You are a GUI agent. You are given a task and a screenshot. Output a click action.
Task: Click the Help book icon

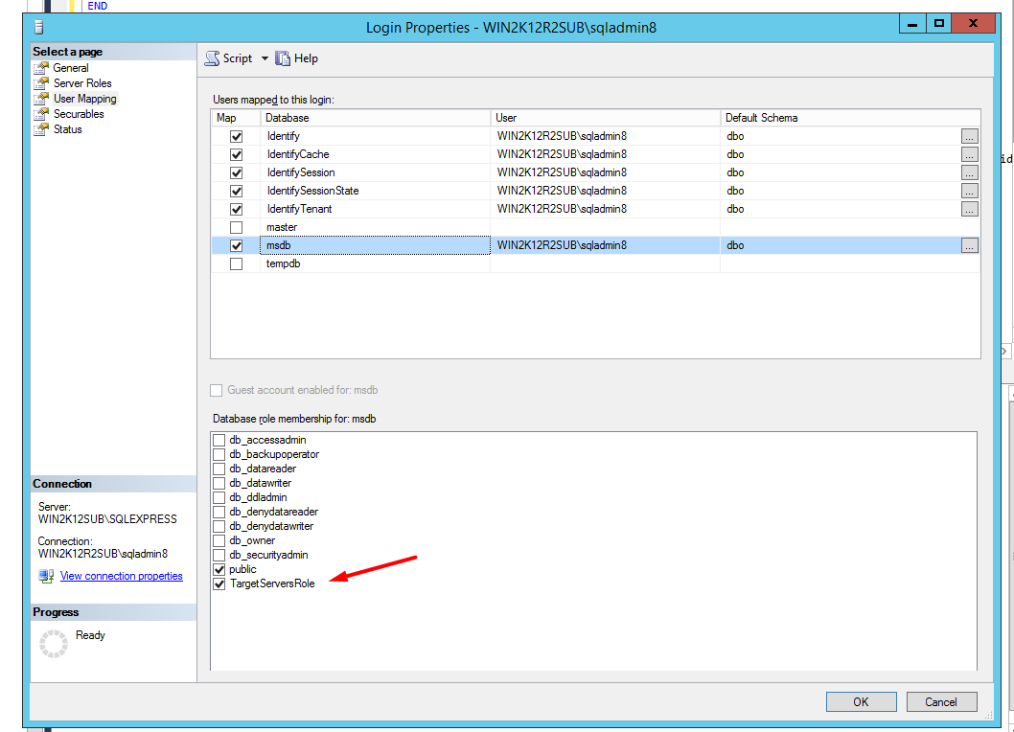[283, 58]
